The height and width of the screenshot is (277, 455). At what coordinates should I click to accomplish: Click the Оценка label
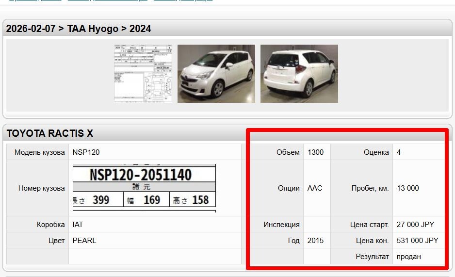pyautogui.click(x=376, y=152)
